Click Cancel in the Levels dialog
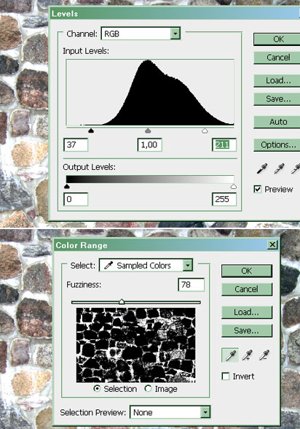The width and height of the screenshot is (300, 429). (277, 58)
